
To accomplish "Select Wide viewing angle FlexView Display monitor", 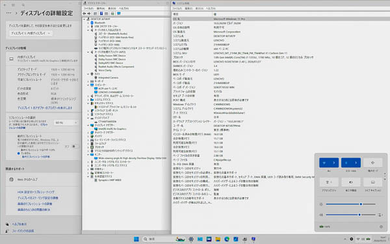I will tap(132, 158).
